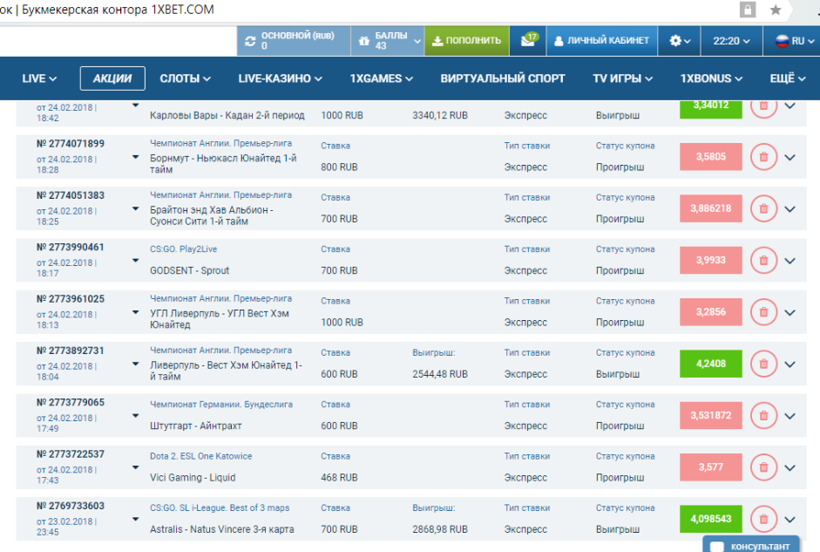
Task: Open the RU language selector
Action: 795,41
